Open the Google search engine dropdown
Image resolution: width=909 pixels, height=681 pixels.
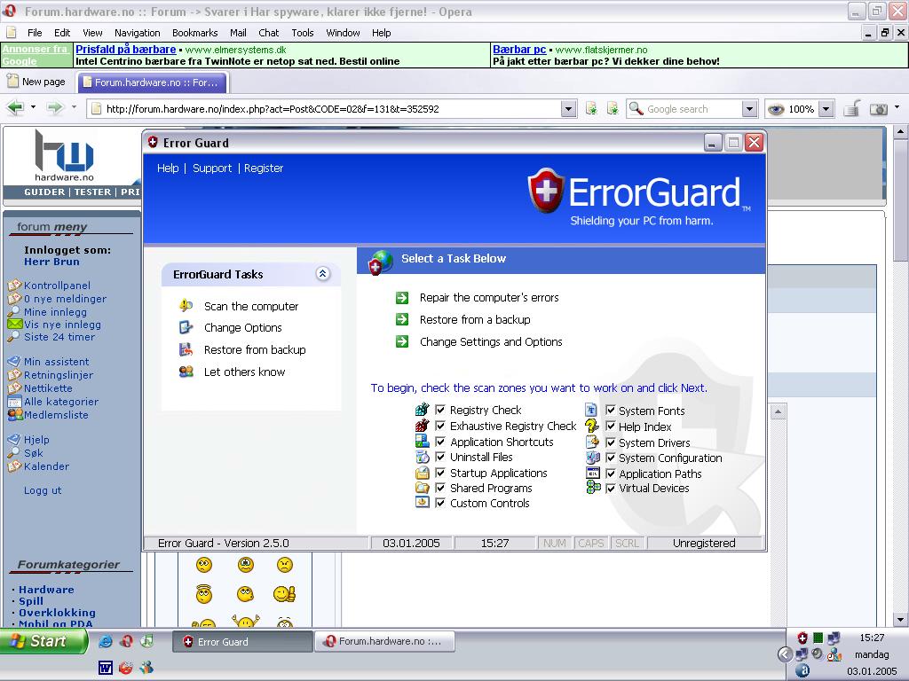[749, 109]
